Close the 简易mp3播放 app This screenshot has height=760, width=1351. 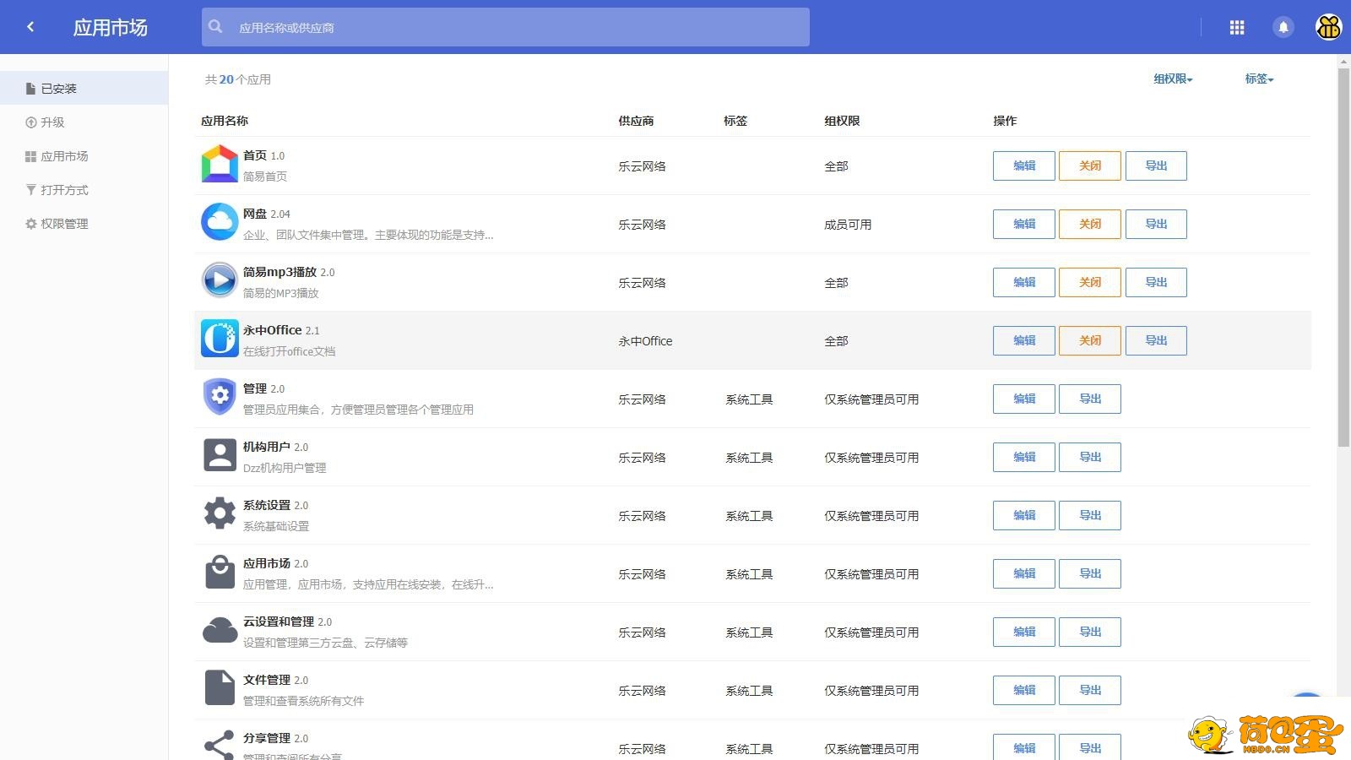tap(1089, 282)
